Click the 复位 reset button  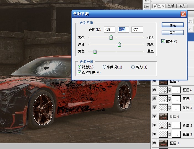172,33
